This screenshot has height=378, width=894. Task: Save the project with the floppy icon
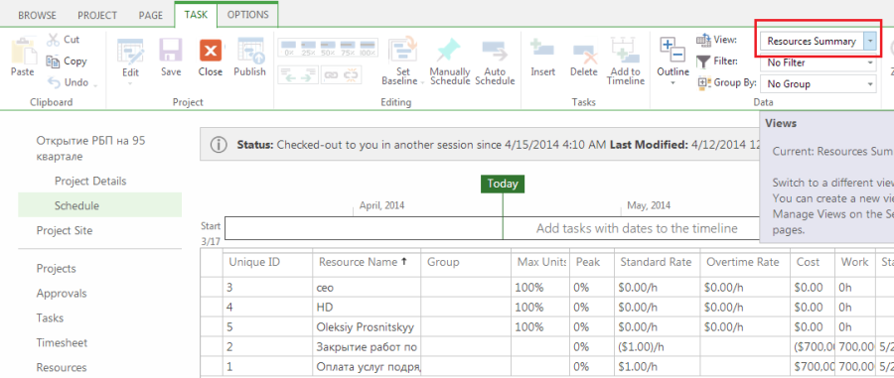click(171, 51)
